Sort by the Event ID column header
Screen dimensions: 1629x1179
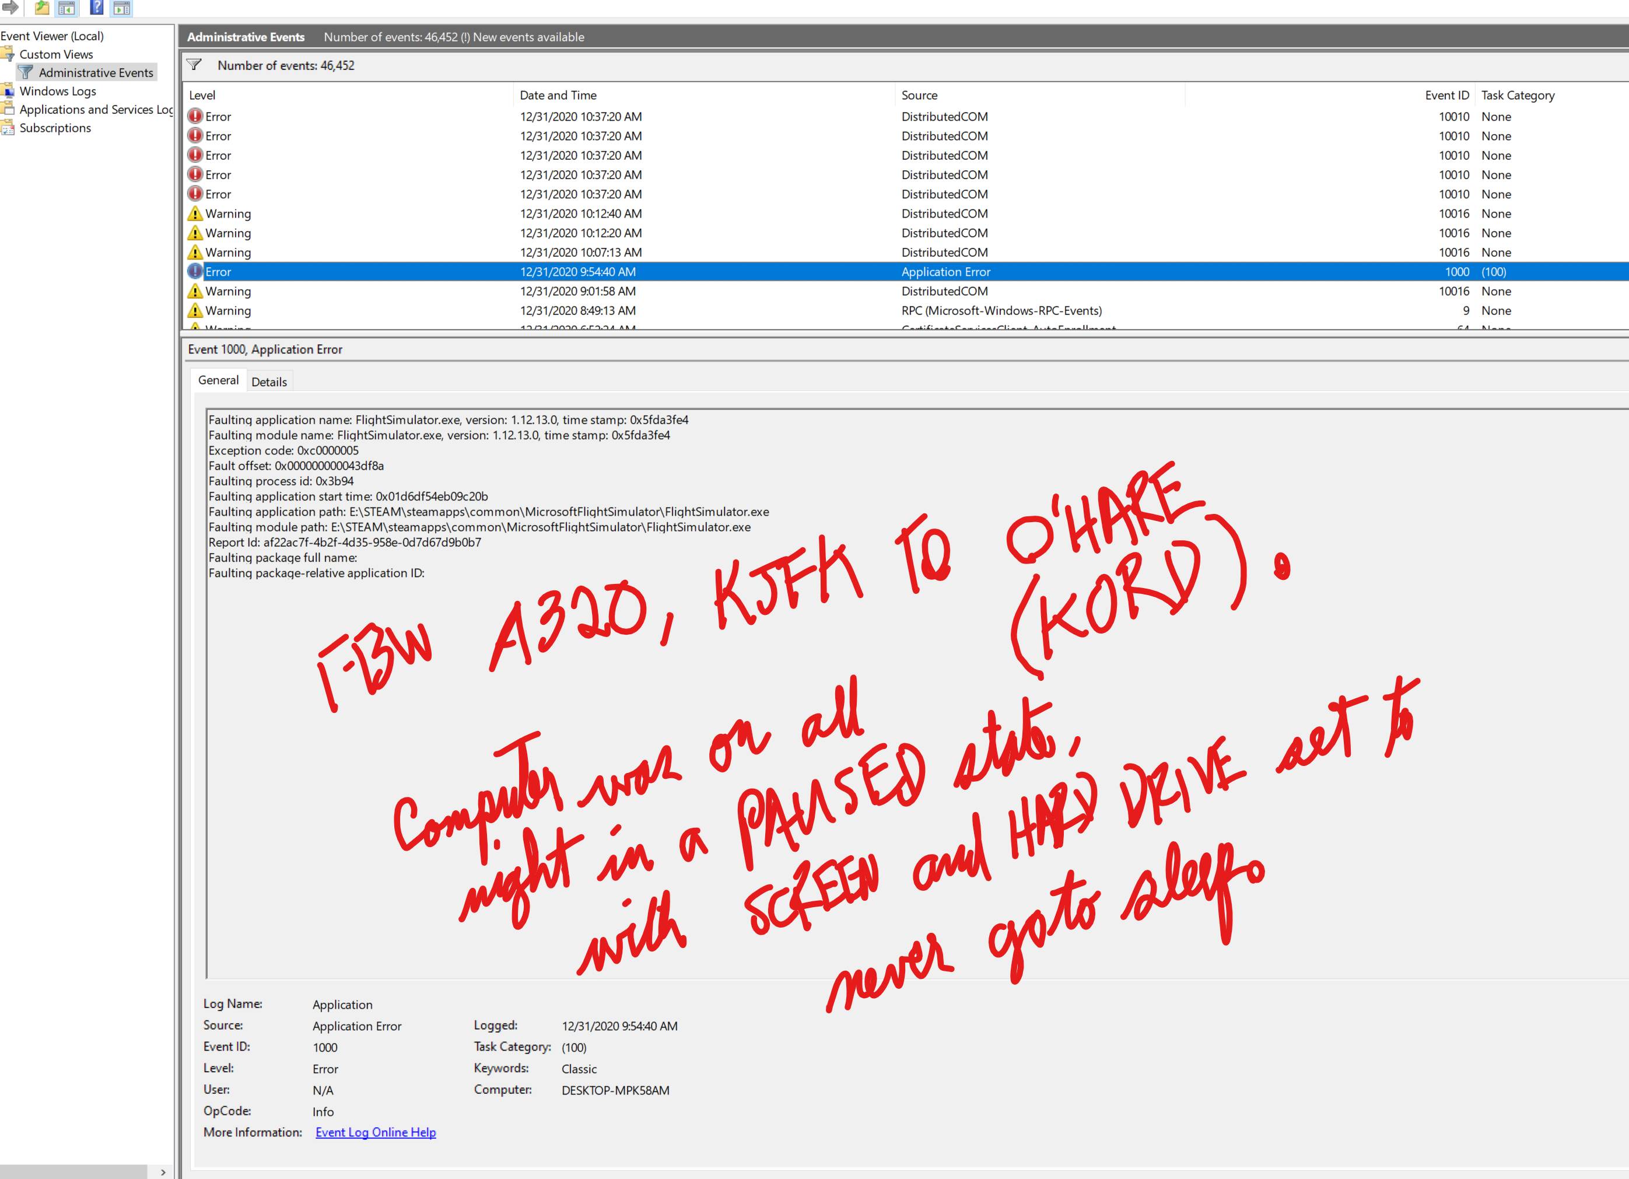pos(1329,95)
